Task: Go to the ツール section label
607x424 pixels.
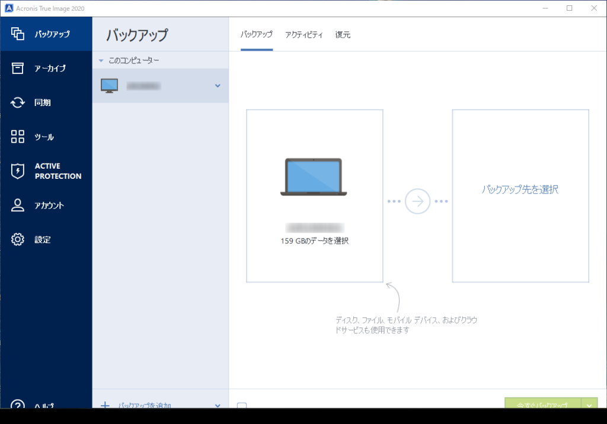Action: (44, 137)
